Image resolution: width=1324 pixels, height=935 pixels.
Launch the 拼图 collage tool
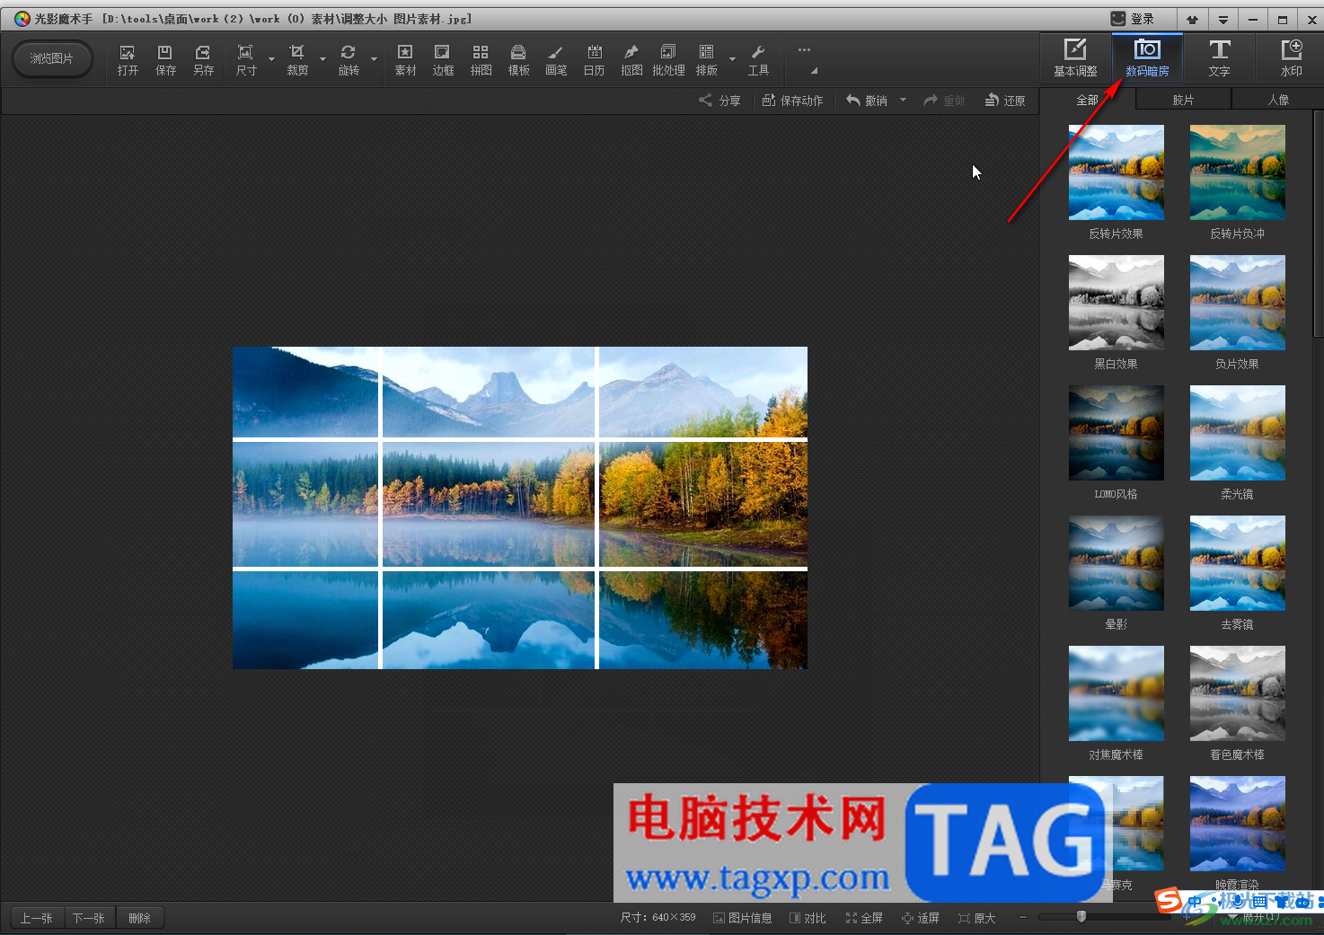481,59
